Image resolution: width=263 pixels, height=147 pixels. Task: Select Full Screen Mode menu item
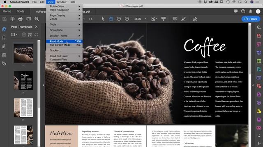tap(65, 45)
